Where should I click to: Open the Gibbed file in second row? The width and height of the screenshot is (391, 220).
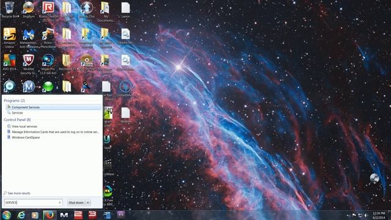125,37
